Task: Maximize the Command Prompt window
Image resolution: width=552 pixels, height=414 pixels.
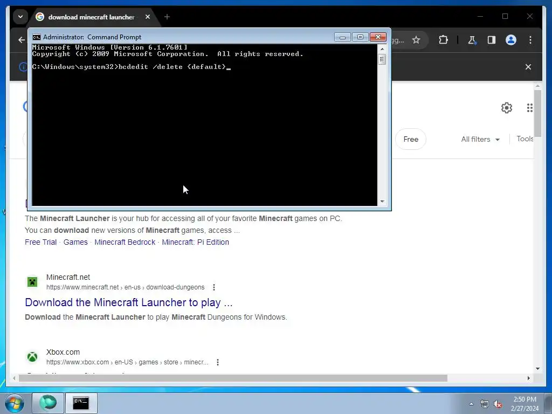Action: pos(360,37)
